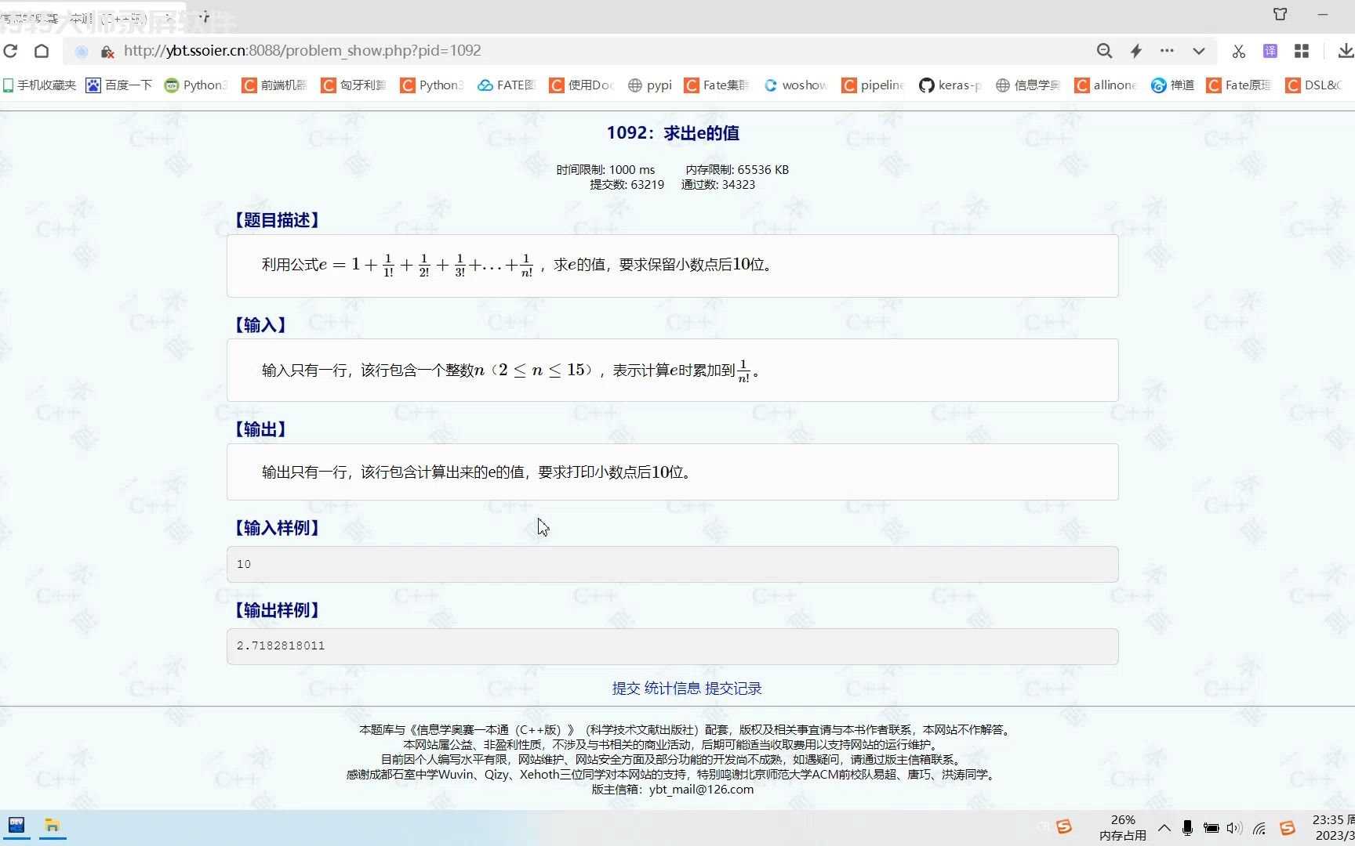The height and width of the screenshot is (846, 1355).
Task: Open 提交记录 submission records link
Action: tap(733, 689)
